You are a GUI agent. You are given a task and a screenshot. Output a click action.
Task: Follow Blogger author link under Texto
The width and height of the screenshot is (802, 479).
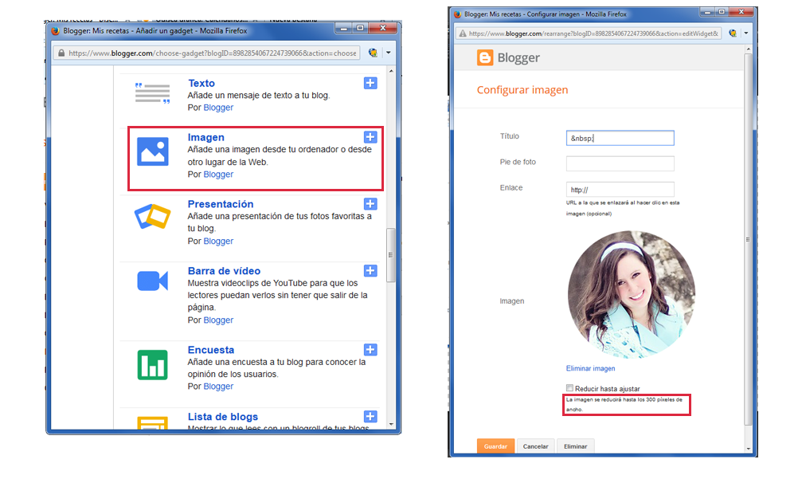(218, 108)
